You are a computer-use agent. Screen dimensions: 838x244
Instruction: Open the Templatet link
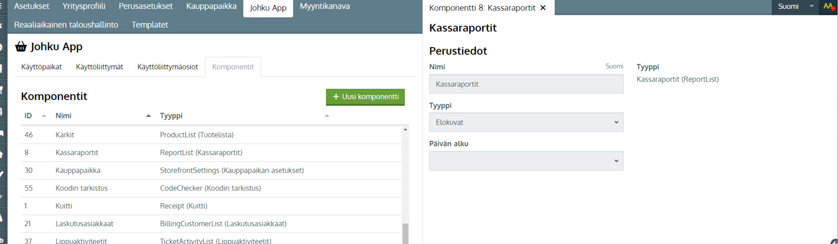150,25
